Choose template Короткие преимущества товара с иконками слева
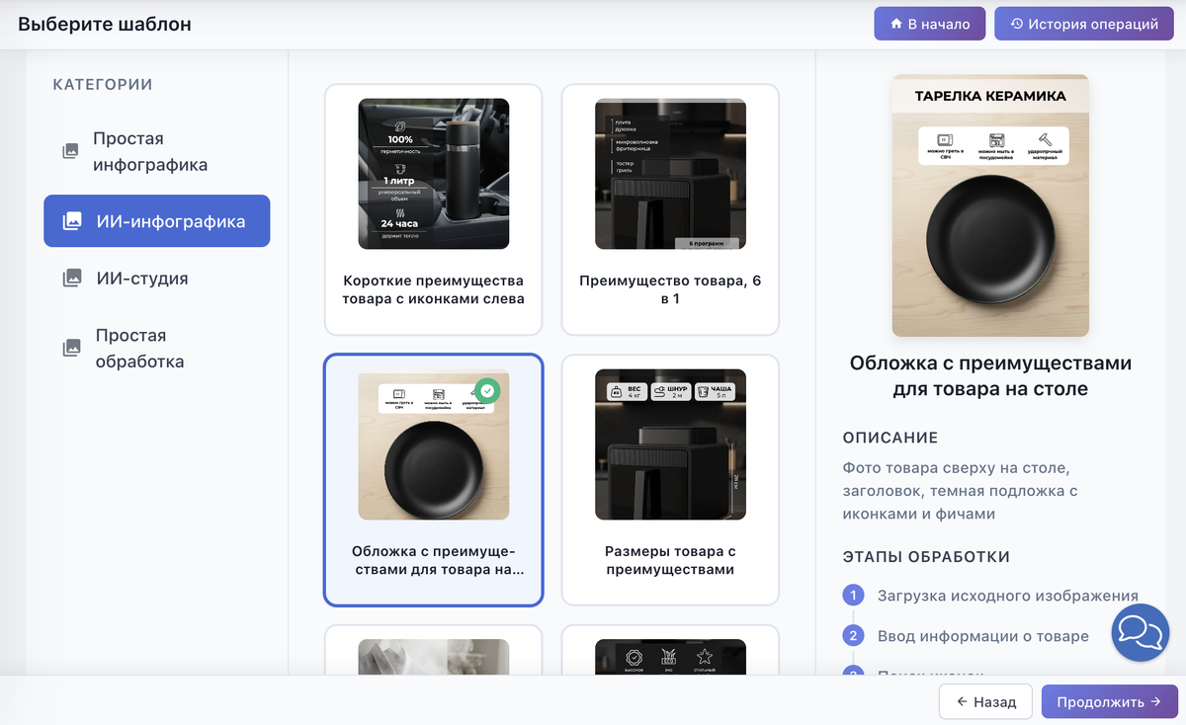1186x725 pixels. click(x=434, y=209)
